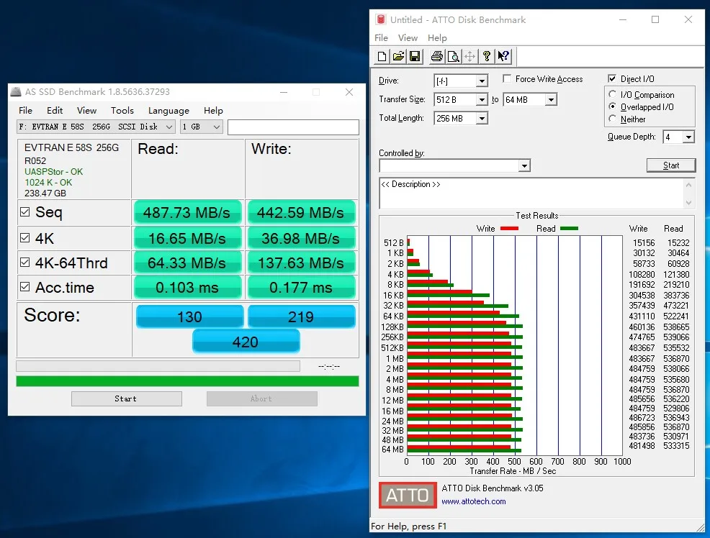Viewport: 710px width, 538px height.
Task: Click the Description scrollbar down arrow
Action: pos(688,203)
